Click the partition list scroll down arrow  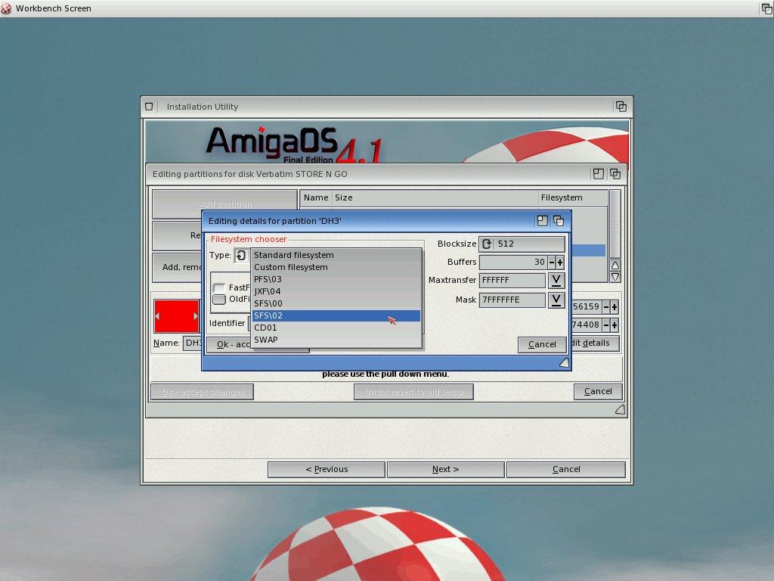(615, 277)
